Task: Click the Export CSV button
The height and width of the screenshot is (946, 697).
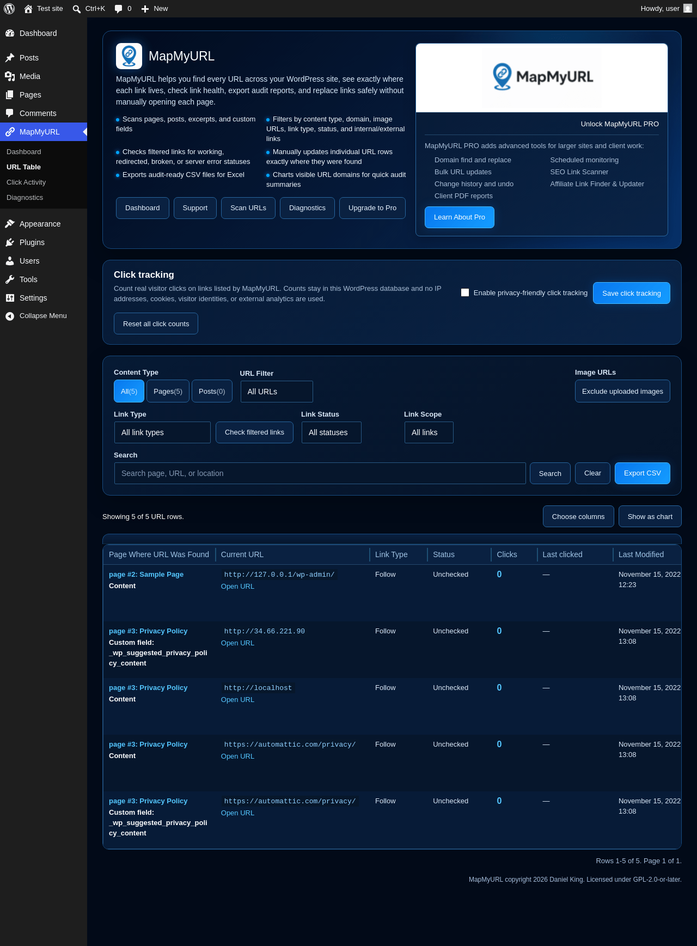Action: 643,473
